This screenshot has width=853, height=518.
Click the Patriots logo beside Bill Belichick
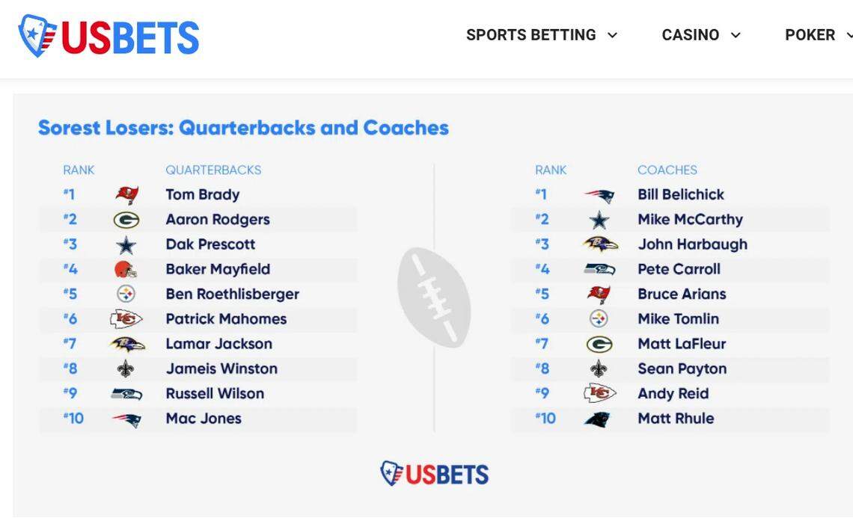599,194
